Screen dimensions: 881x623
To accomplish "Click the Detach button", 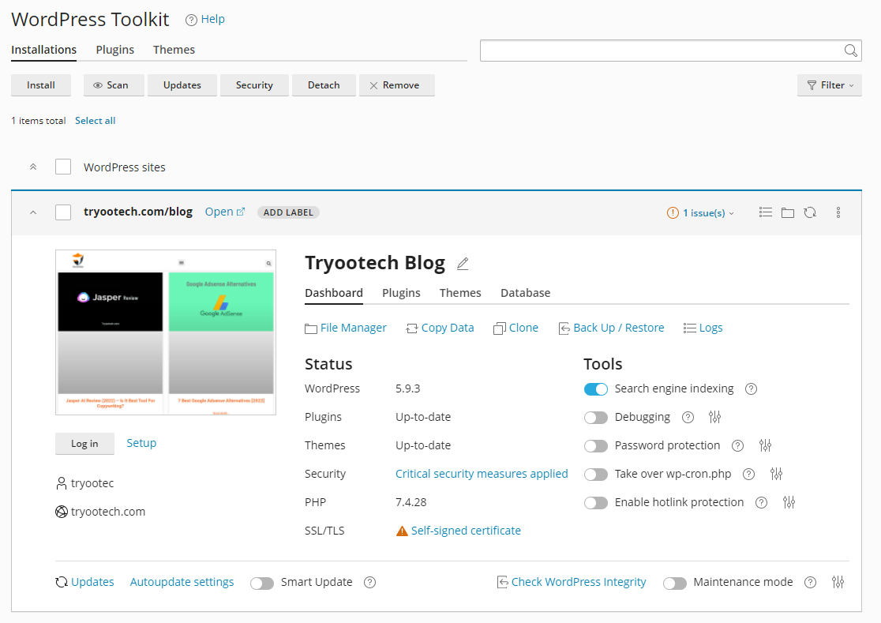I will point(324,84).
